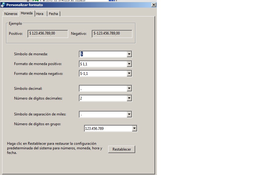Click the thousands separator text field
The image size is (274, 175).
pyautogui.click(x=103, y=115)
